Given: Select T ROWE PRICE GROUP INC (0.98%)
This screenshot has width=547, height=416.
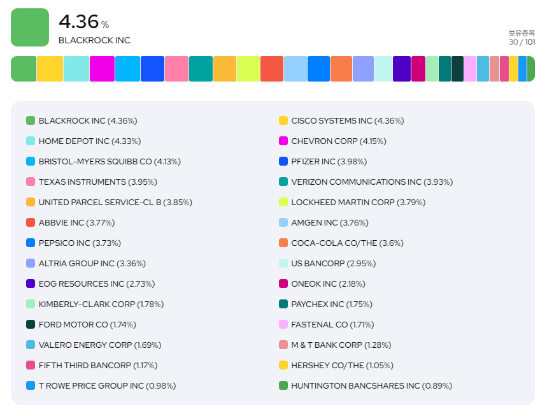Looking at the screenshot, I should coord(101,386).
